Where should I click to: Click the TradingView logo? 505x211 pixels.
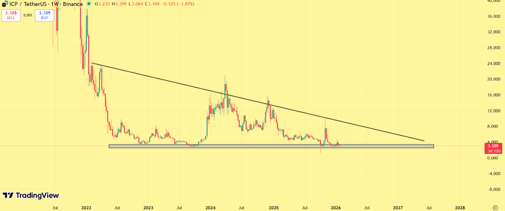click(31, 195)
